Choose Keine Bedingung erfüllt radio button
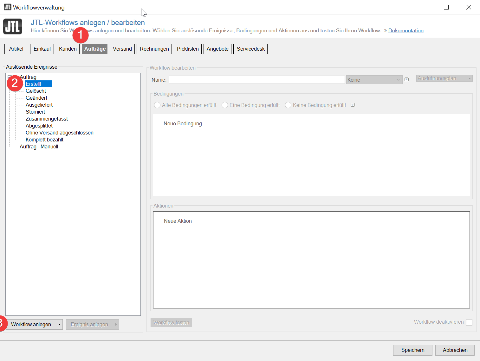The image size is (480, 361). [288, 105]
